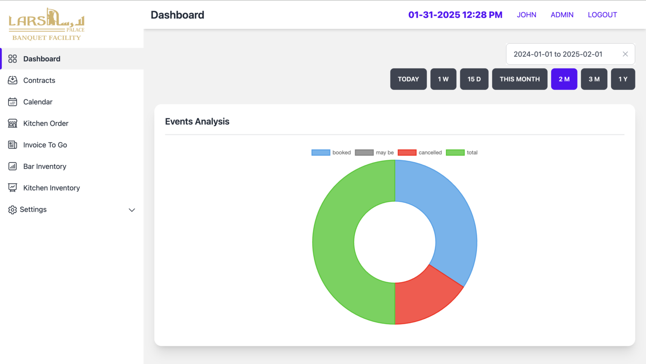Viewport: 646px width, 364px height.
Task: Switch to the 3 M range
Action: pos(594,79)
